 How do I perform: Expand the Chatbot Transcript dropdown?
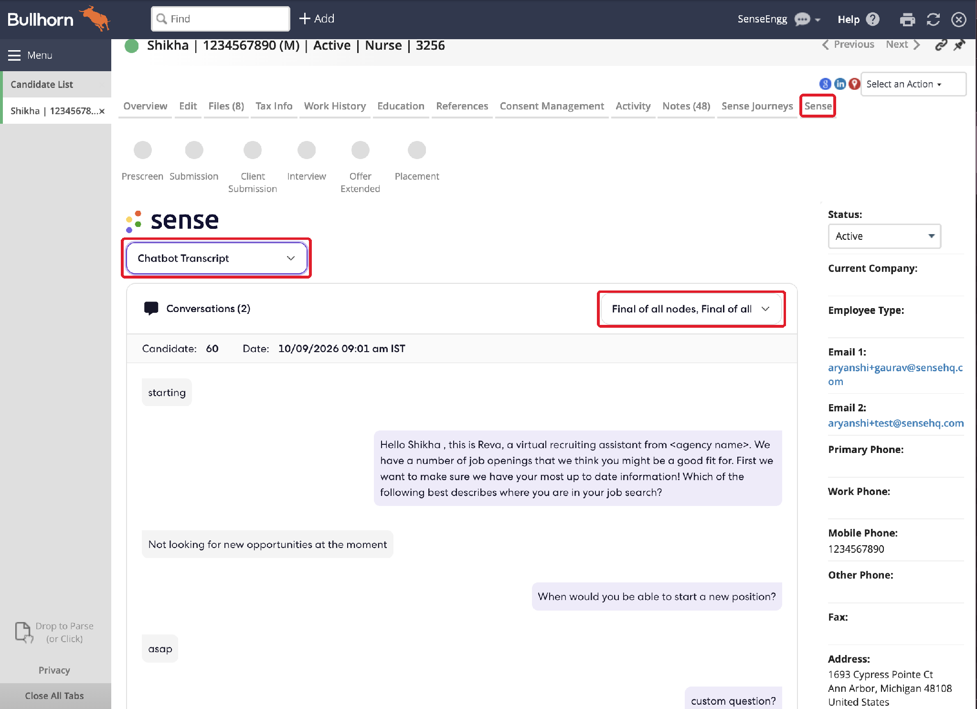click(x=216, y=258)
